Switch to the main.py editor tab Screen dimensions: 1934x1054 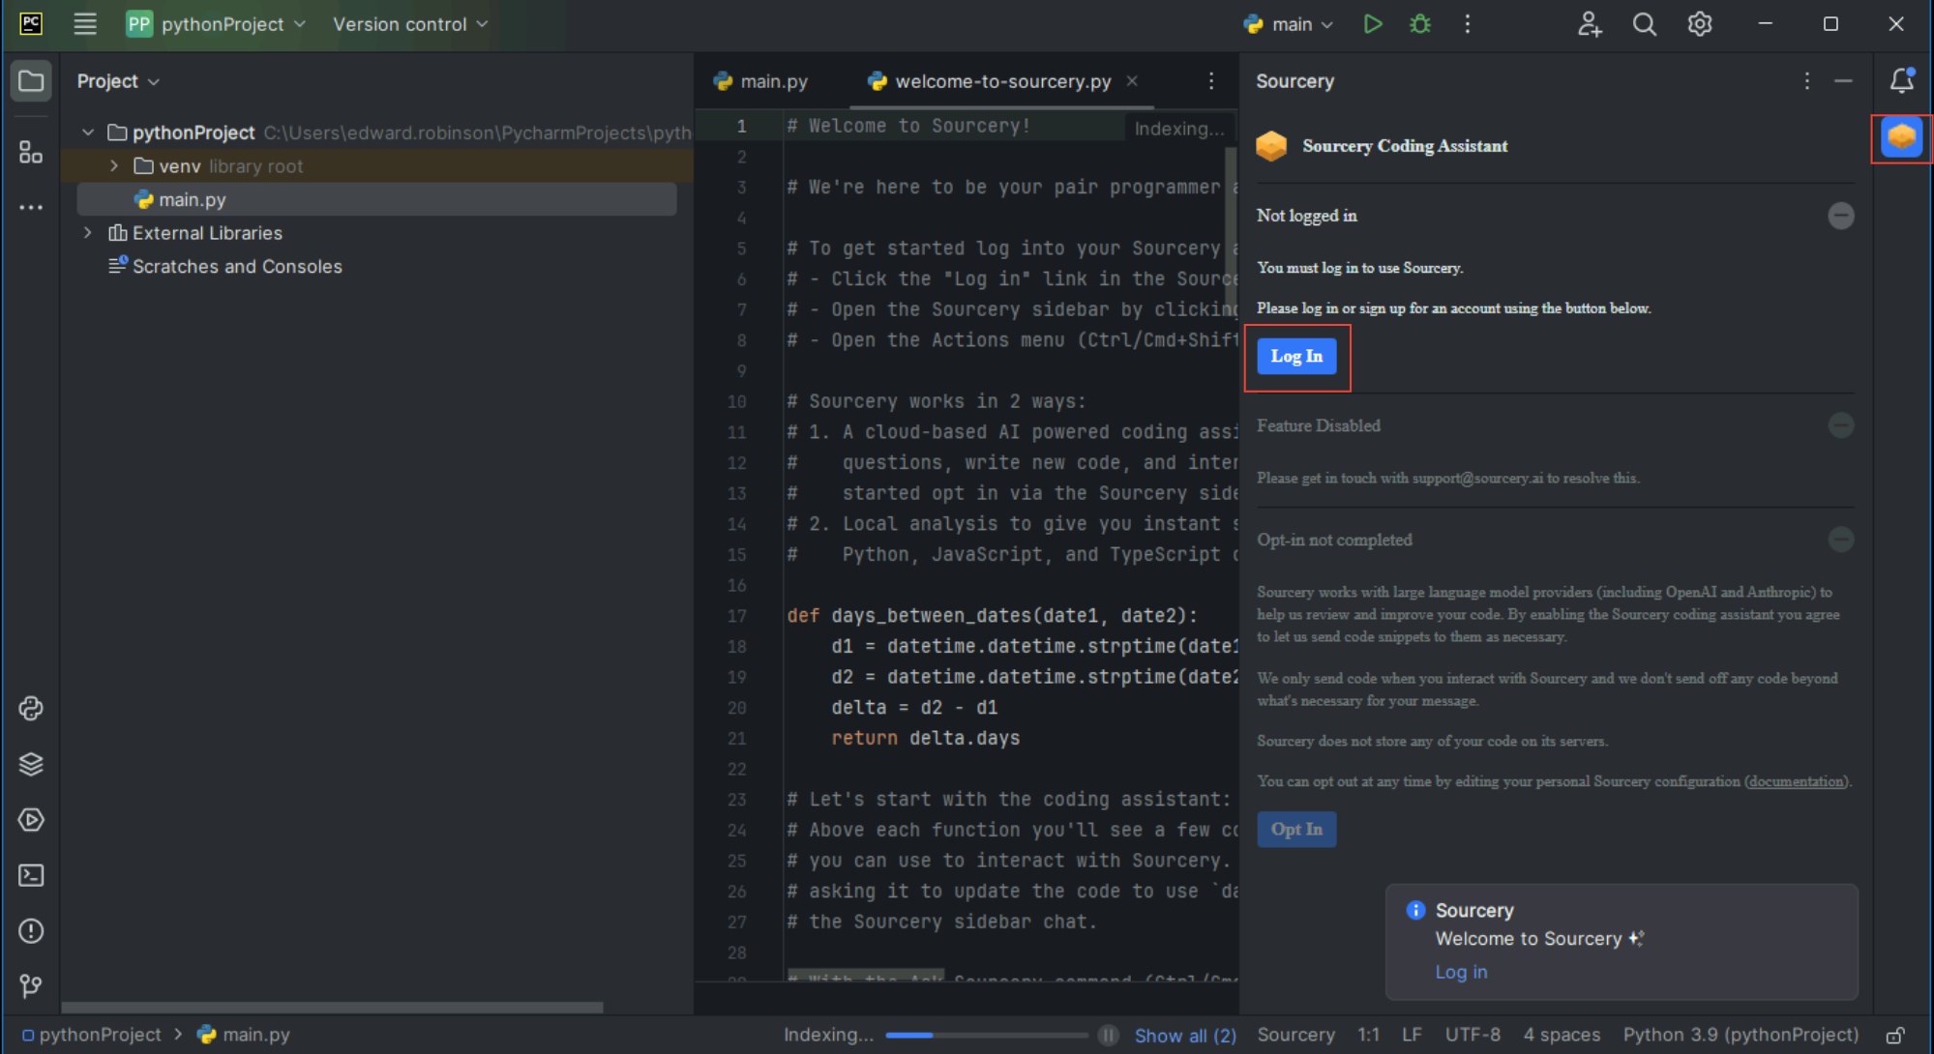(x=760, y=81)
